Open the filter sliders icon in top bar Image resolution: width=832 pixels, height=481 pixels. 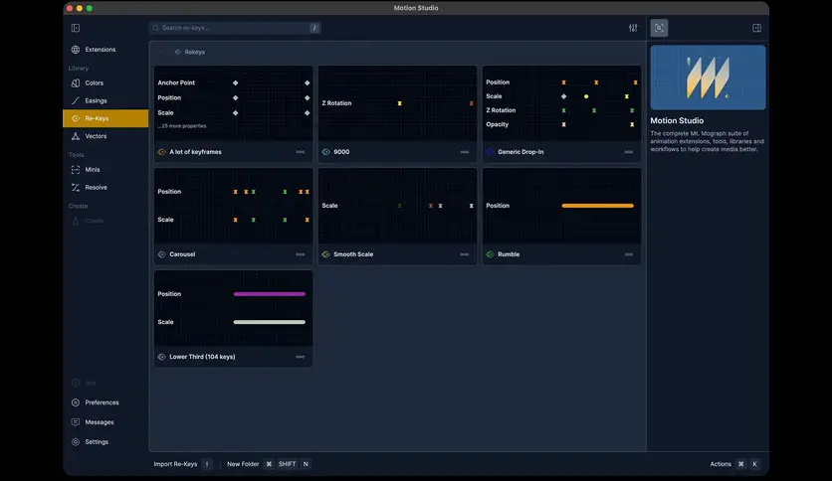pos(633,28)
